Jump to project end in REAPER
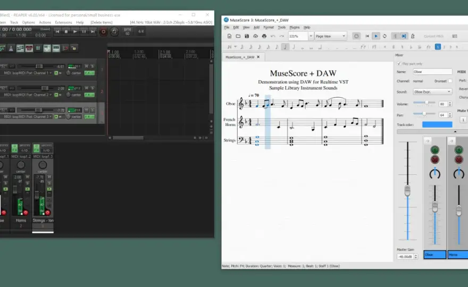 point(93,31)
